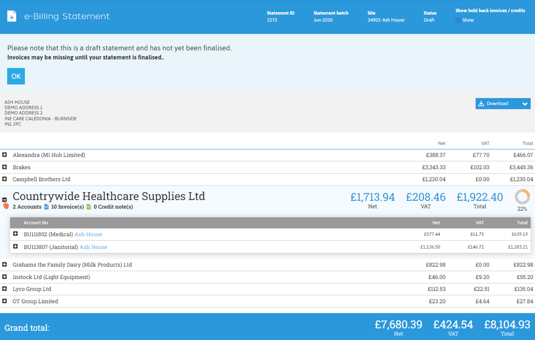The image size is (535, 340).
Task: Expand the Brakes supplier row
Action: [5, 167]
